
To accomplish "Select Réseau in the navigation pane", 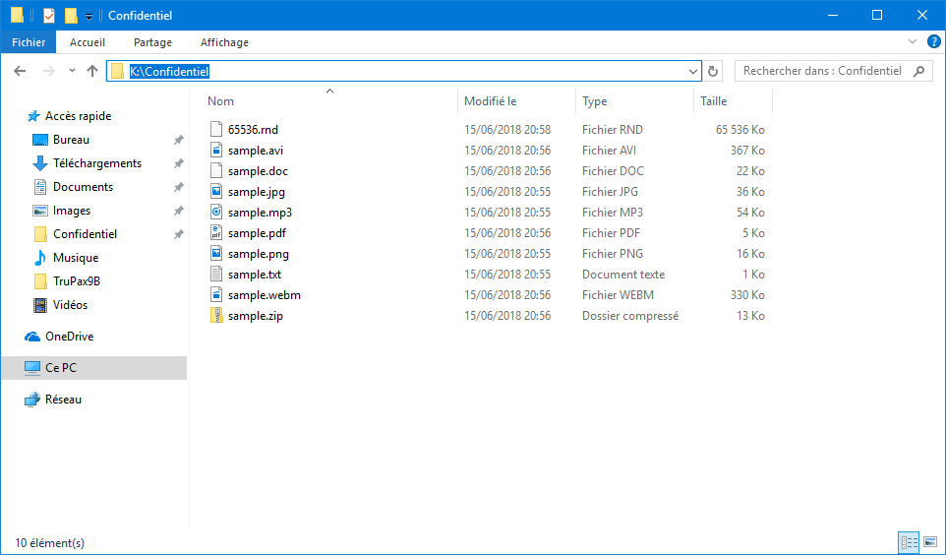I will coord(63,400).
